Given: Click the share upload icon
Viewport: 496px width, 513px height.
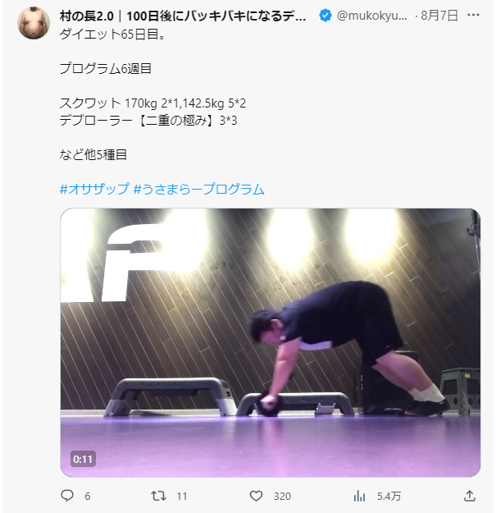Looking at the screenshot, I should pos(470,496).
